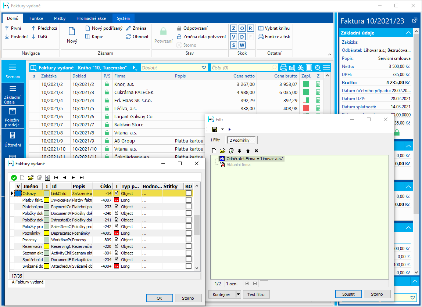This screenshot has width=422, height=307.
Task: Collapse the ribbon with the chevron
Action: click(x=329, y=54)
